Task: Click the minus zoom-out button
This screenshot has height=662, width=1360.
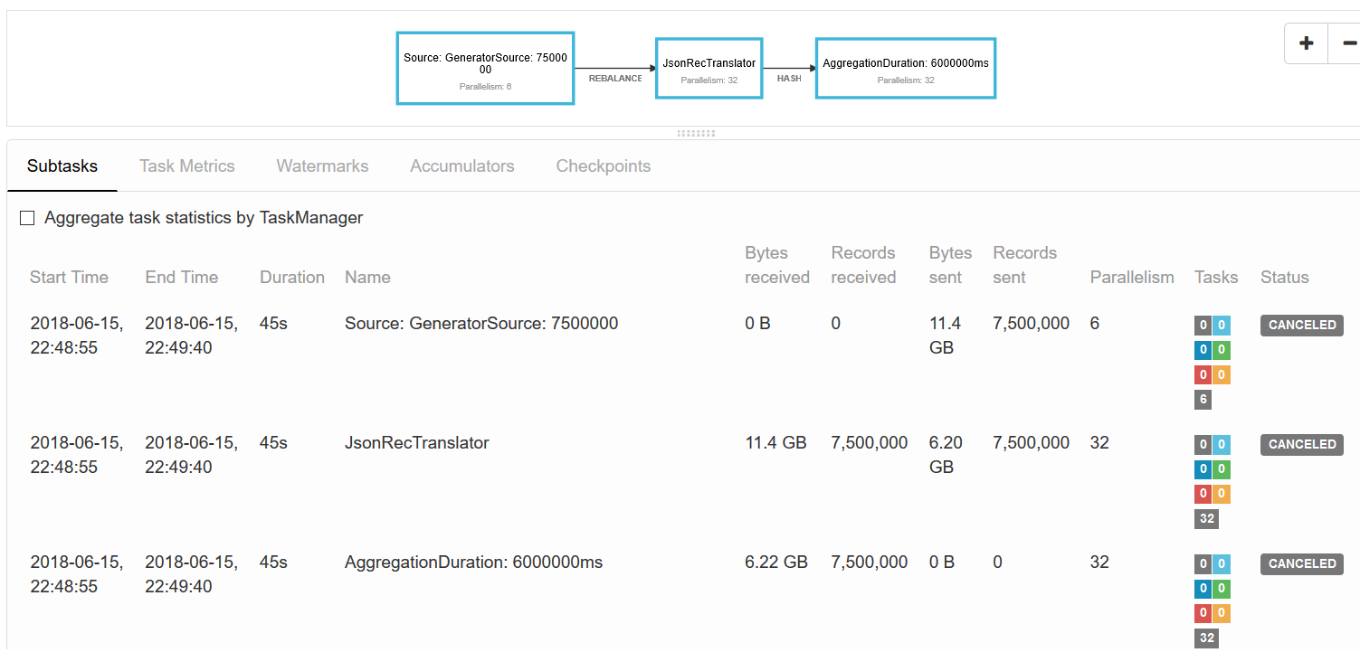Action: (x=1346, y=43)
